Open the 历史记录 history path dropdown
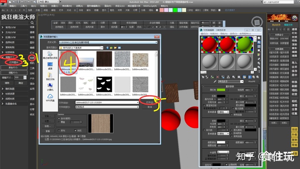This screenshot has width=300, height=169. (156, 42)
